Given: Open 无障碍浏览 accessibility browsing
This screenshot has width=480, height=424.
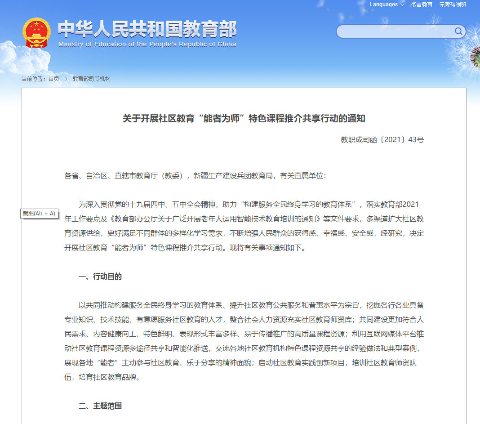Looking at the screenshot, I should tap(453, 4).
